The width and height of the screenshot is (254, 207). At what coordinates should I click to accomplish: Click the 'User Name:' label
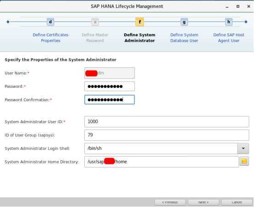pyautogui.click(x=17, y=73)
